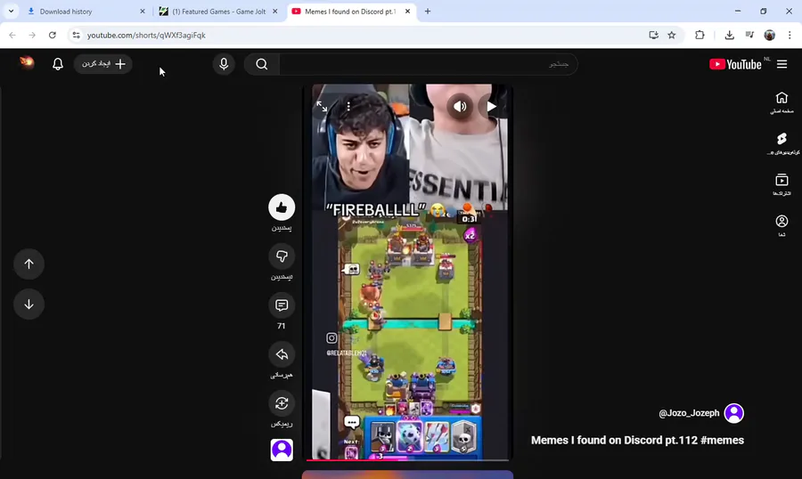Open Chrome three-dot menu
Viewport: 802px width, 479px height.
[790, 36]
